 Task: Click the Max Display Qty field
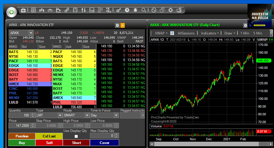(x=102, y=136)
